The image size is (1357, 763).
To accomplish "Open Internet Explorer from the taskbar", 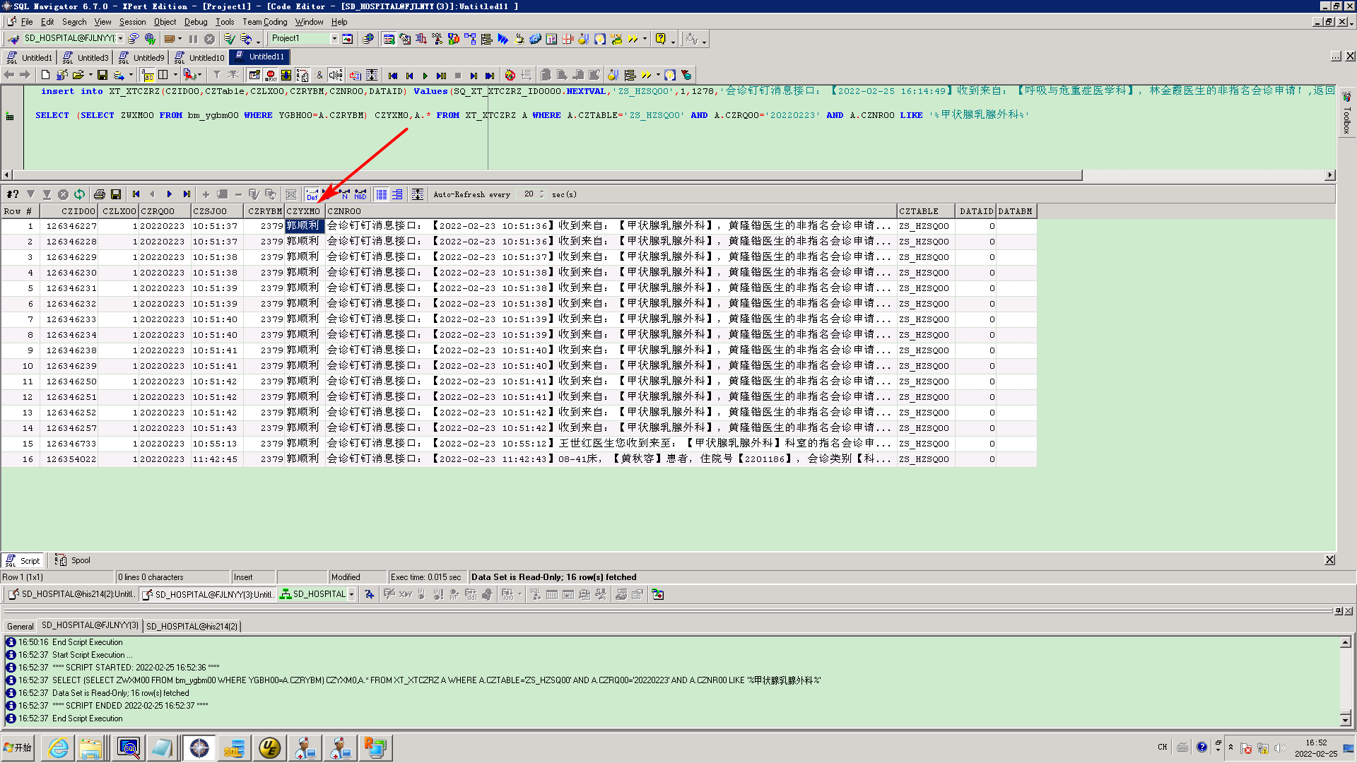I will pos(59,748).
